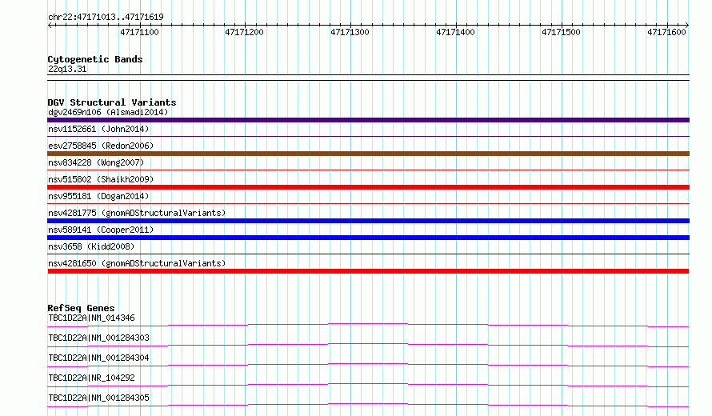Click the brown esv2758845 variant bar

click(368, 154)
